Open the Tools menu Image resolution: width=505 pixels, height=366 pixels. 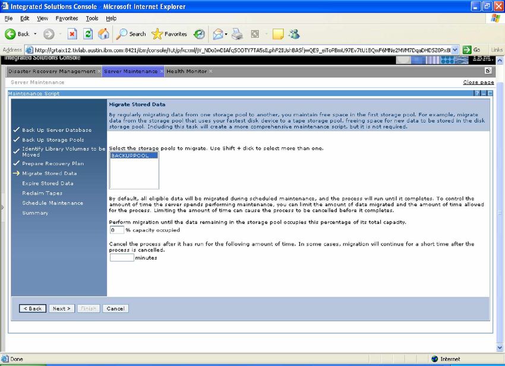coord(91,18)
